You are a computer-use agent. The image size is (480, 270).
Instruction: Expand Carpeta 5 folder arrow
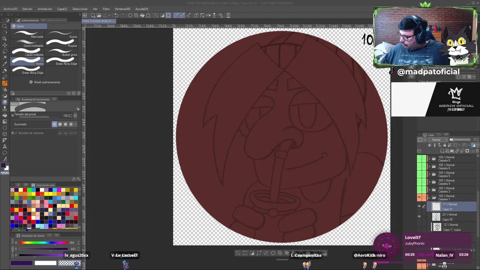point(429,174)
